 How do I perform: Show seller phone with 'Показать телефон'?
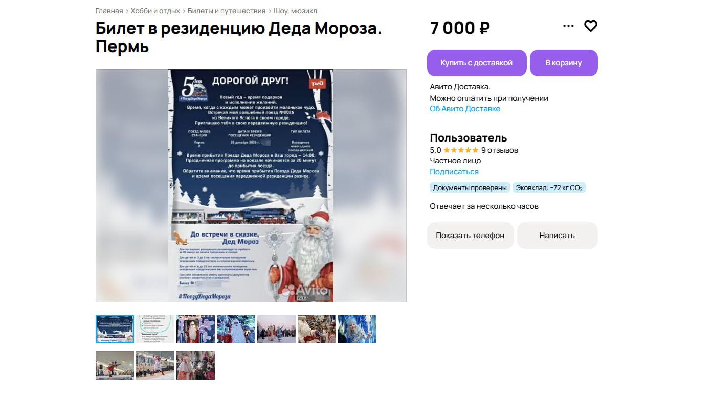point(470,236)
